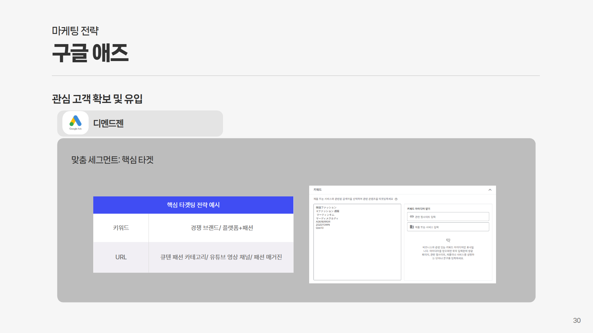The width and height of the screenshot is (593, 333).
Task: Select the ZOZOTOWN keyword line
Action: click(323, 225)
